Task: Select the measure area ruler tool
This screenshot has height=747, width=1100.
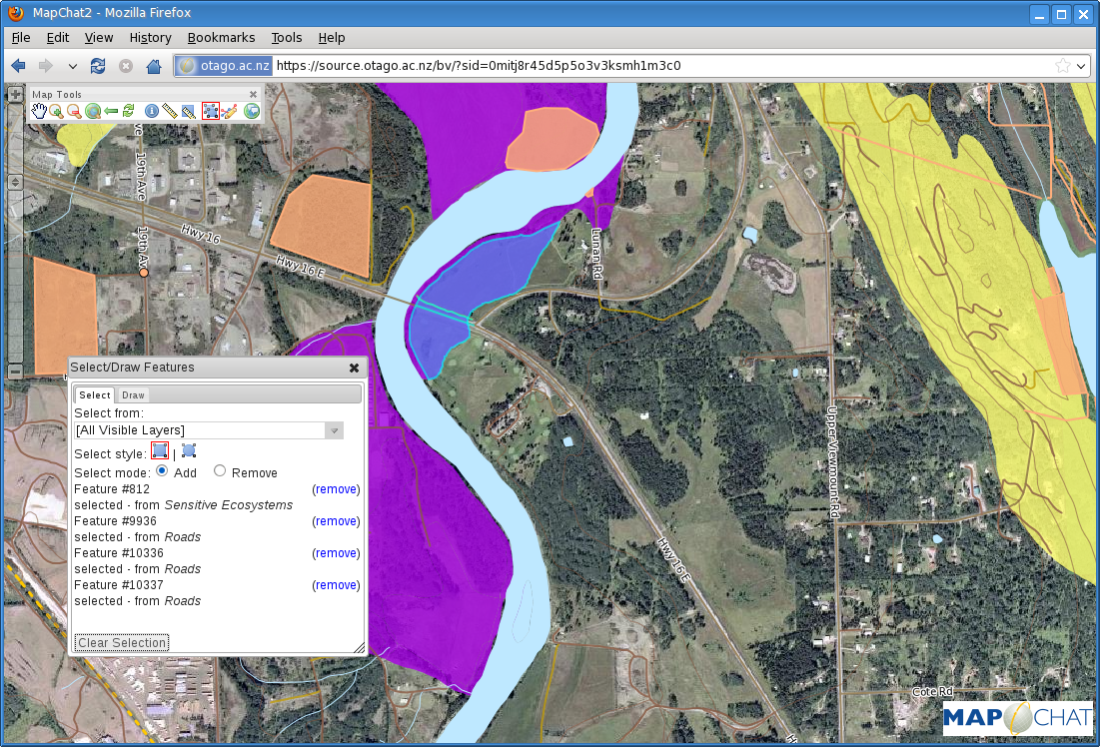Action: click(x=188, y=111)
